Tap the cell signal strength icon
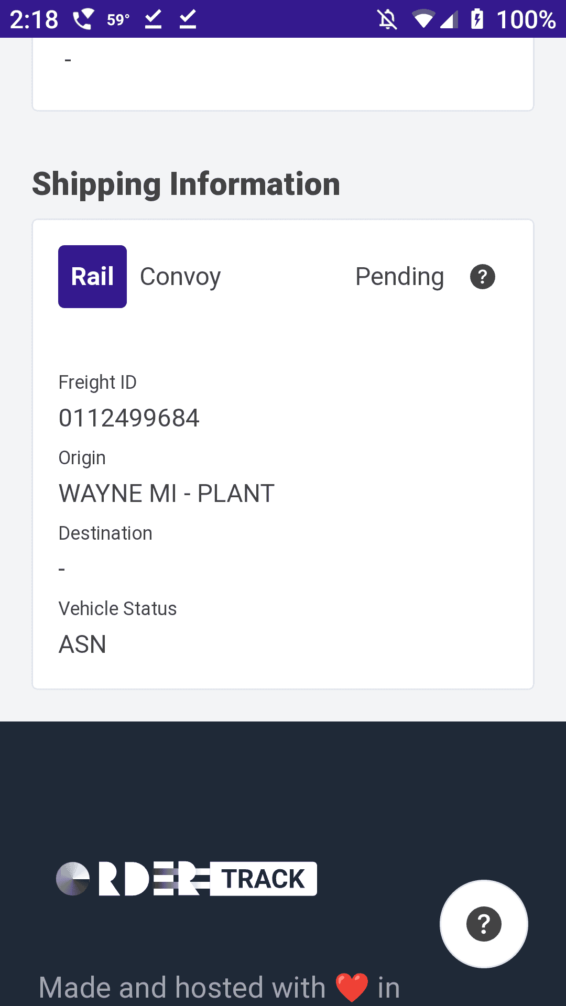Viewport: 566px width, 1006px height. pyautogui.click(x=449, y=20)
